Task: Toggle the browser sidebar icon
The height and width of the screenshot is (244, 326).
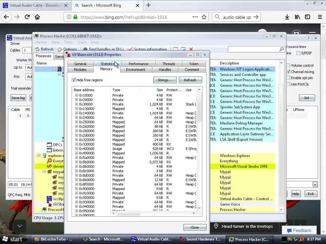Action: click(307, 17)
